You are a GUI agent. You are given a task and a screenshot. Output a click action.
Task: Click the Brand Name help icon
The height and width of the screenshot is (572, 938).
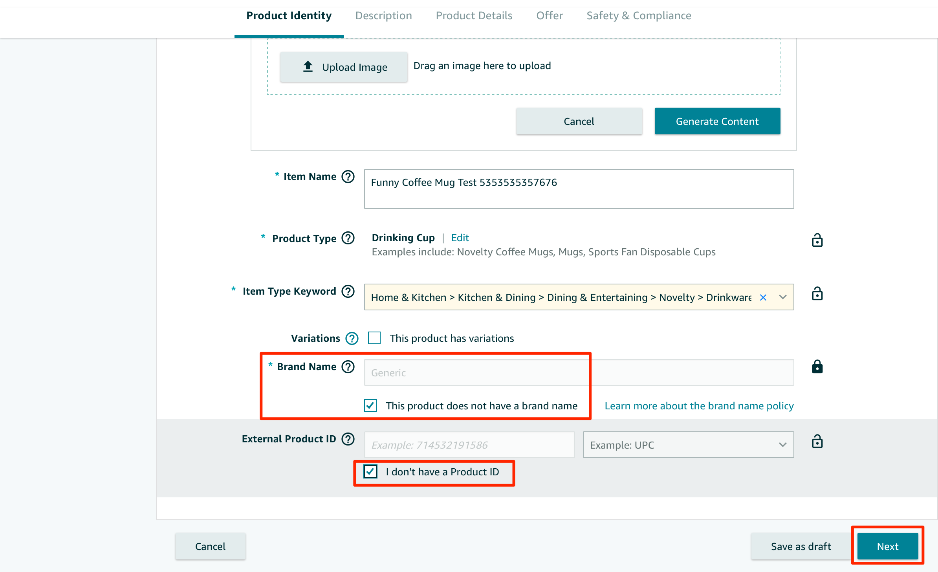tap(348, 367)
